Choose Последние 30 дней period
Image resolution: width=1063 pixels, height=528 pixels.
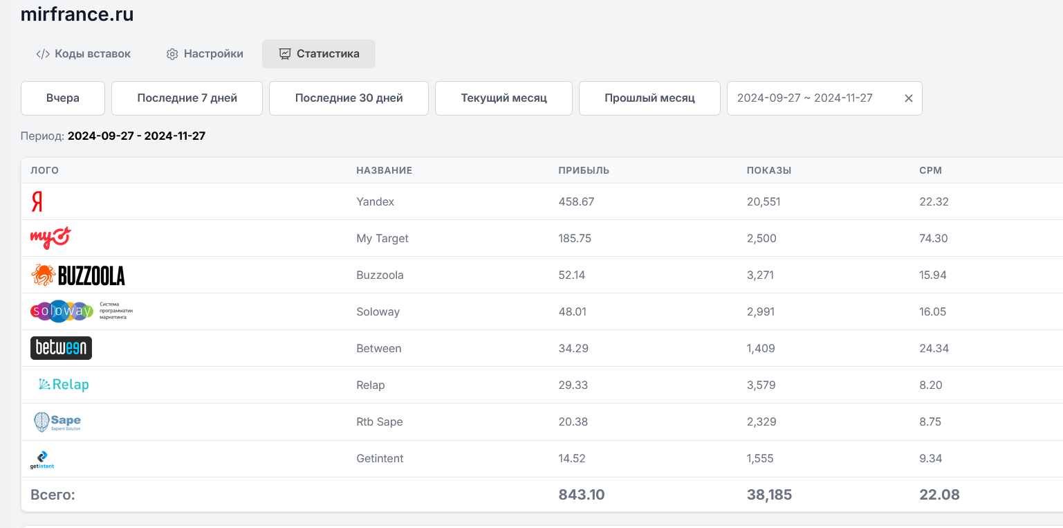click(349, 98)
